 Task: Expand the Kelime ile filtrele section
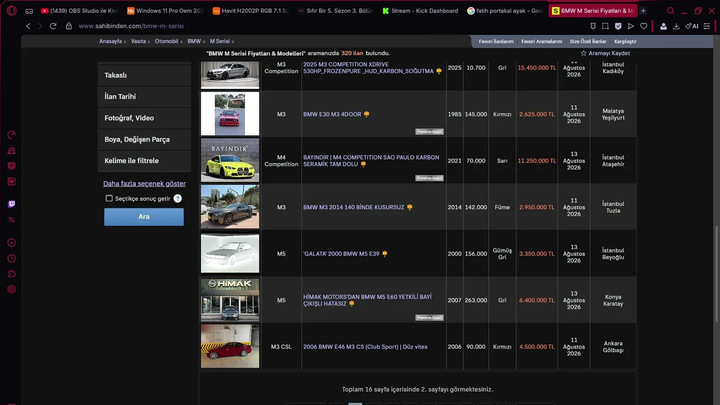[x=144, y=161]
